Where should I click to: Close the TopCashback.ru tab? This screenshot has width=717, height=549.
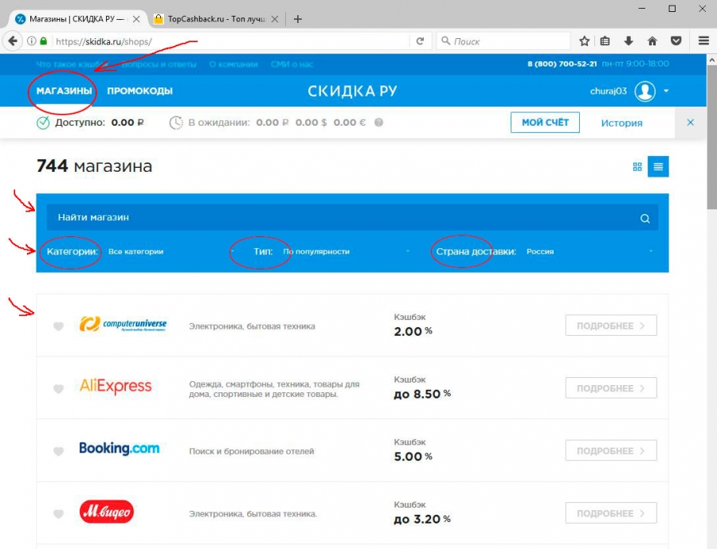pyautogui.click(x=274, y=19)
